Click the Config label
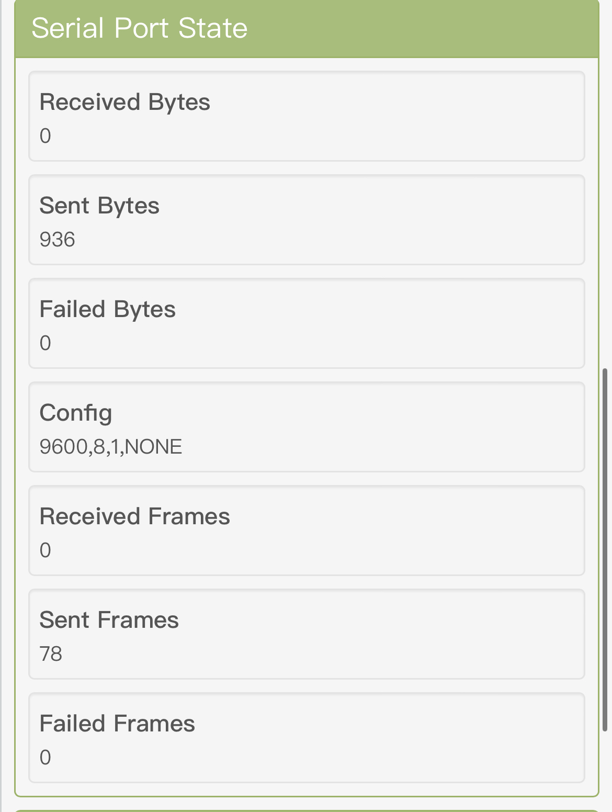612x812 pixels. tap(76, 413)
